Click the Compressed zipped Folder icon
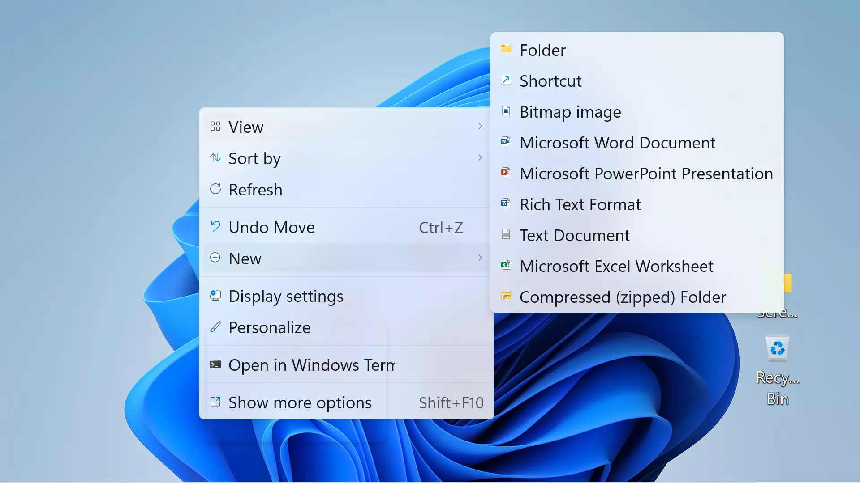 coord(506,296)
